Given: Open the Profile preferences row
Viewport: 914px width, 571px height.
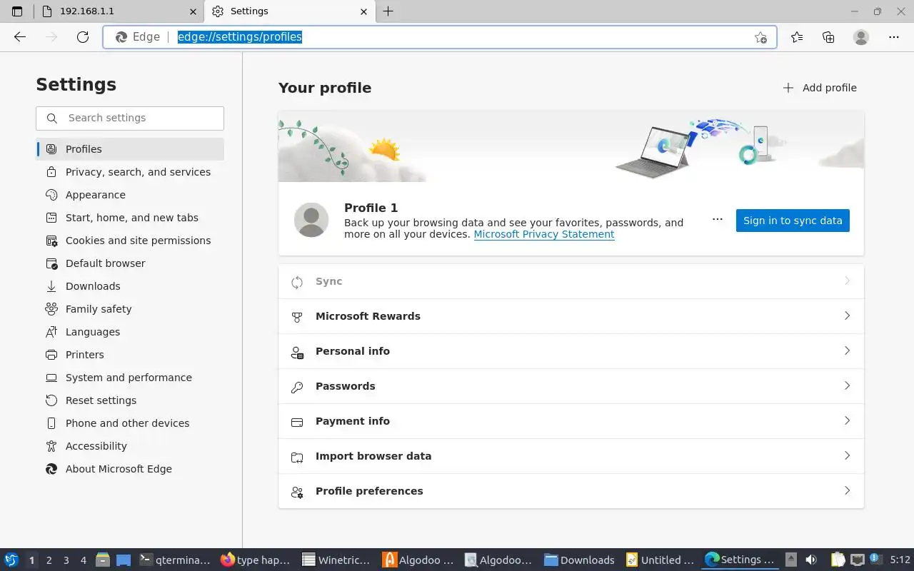Looking at the screenshot, I should [571, 491].
